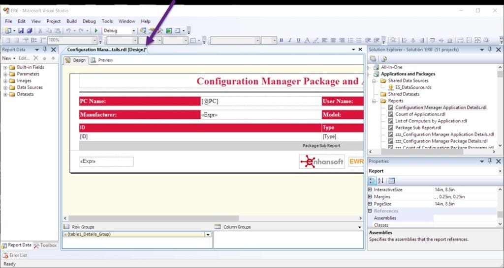The width and height of the screenshot is (504, 268).
Task: Open the table1_Details_Group dropdown arrow
Action: tap(208, 235)
